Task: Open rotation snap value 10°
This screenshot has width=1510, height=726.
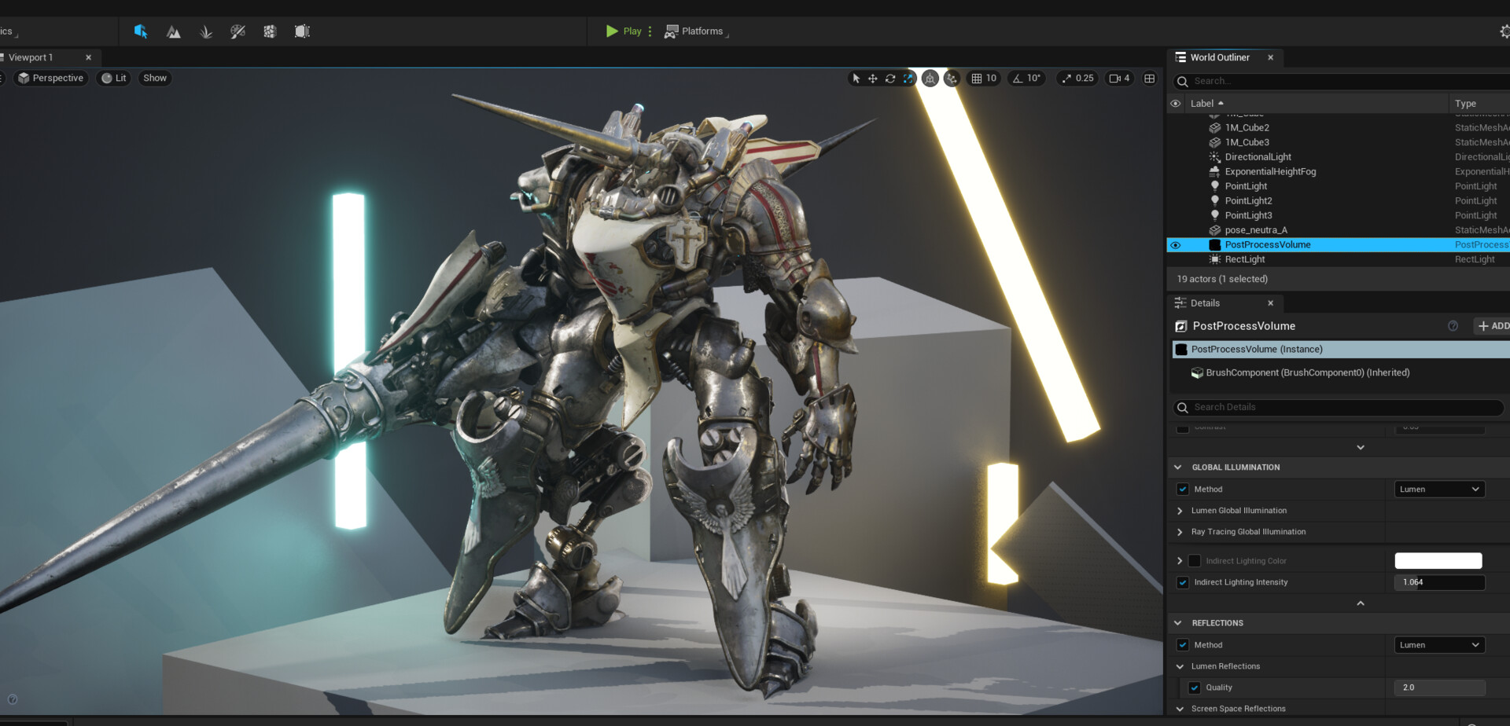Action: [1034, 79]
